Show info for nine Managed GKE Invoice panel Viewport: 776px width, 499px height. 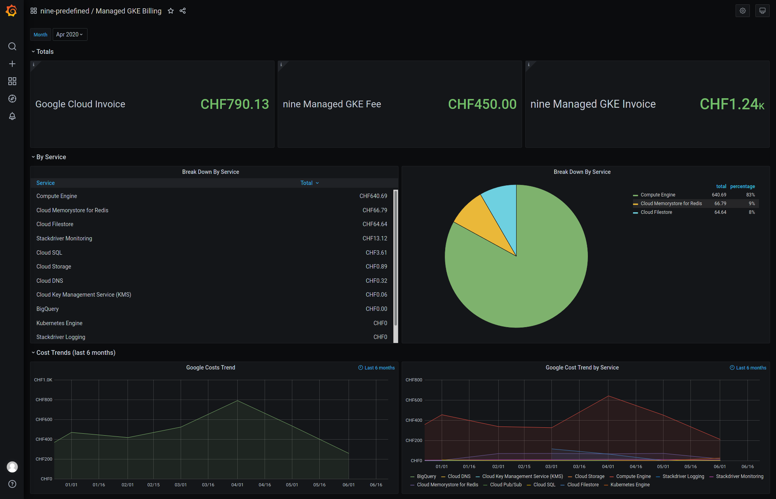tap(529, 65)
